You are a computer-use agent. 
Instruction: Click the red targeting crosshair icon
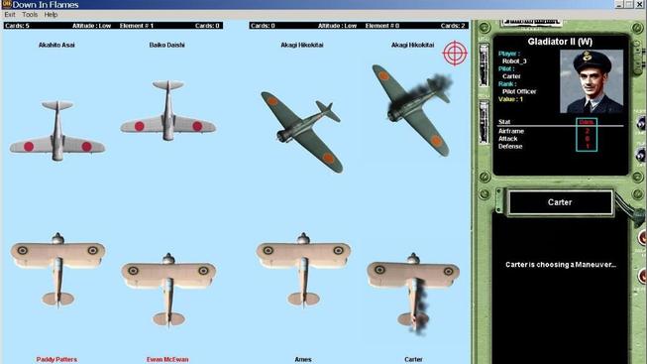pyautogui.click(x=455, y=54)
